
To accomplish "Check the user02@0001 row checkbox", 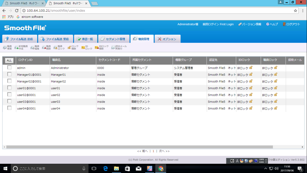I will coord(9,94).
